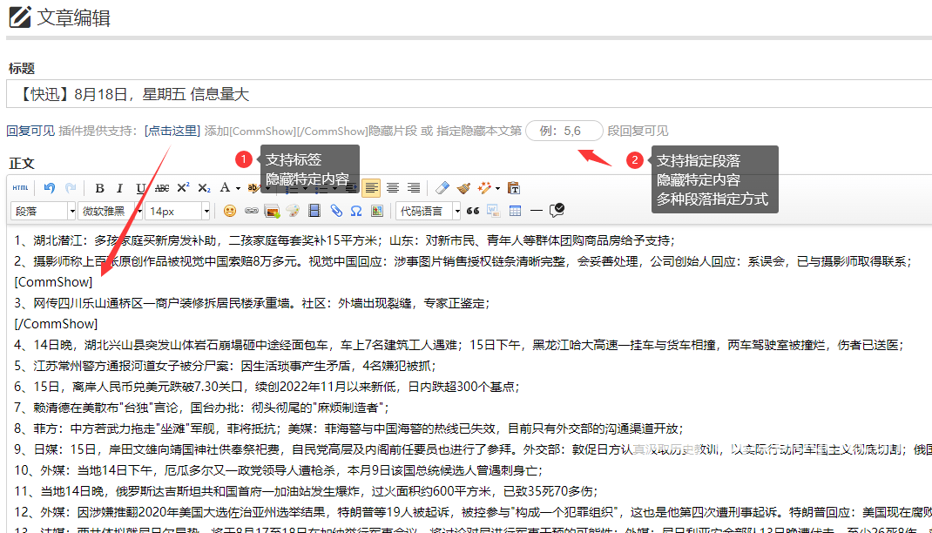Select center text alignment
The image size is (932, 533).
[393, 188]
